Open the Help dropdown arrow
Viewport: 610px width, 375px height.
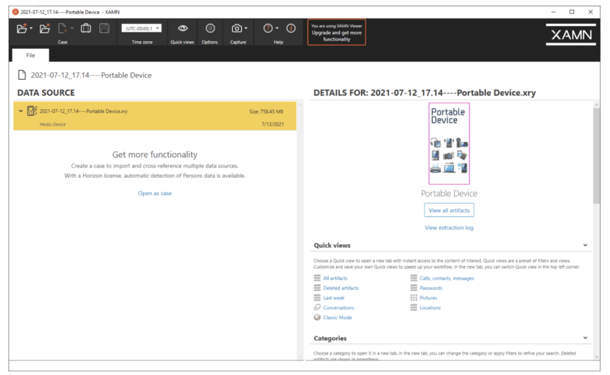click(x=277, y=29)
